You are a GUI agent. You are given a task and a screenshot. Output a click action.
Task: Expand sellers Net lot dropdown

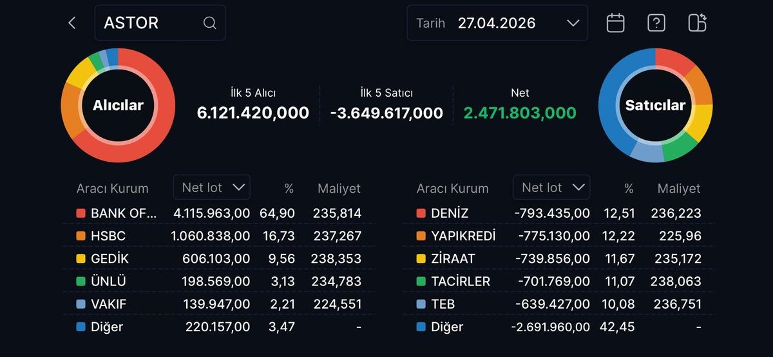552,188
